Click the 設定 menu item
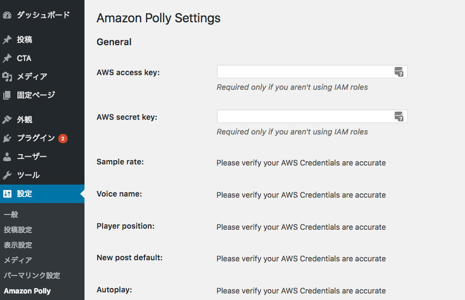This screenshot has width=465, height=300. click(x=42, y=194)
